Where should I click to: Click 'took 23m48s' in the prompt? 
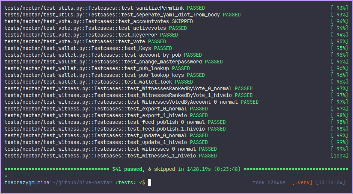[269, 182]
